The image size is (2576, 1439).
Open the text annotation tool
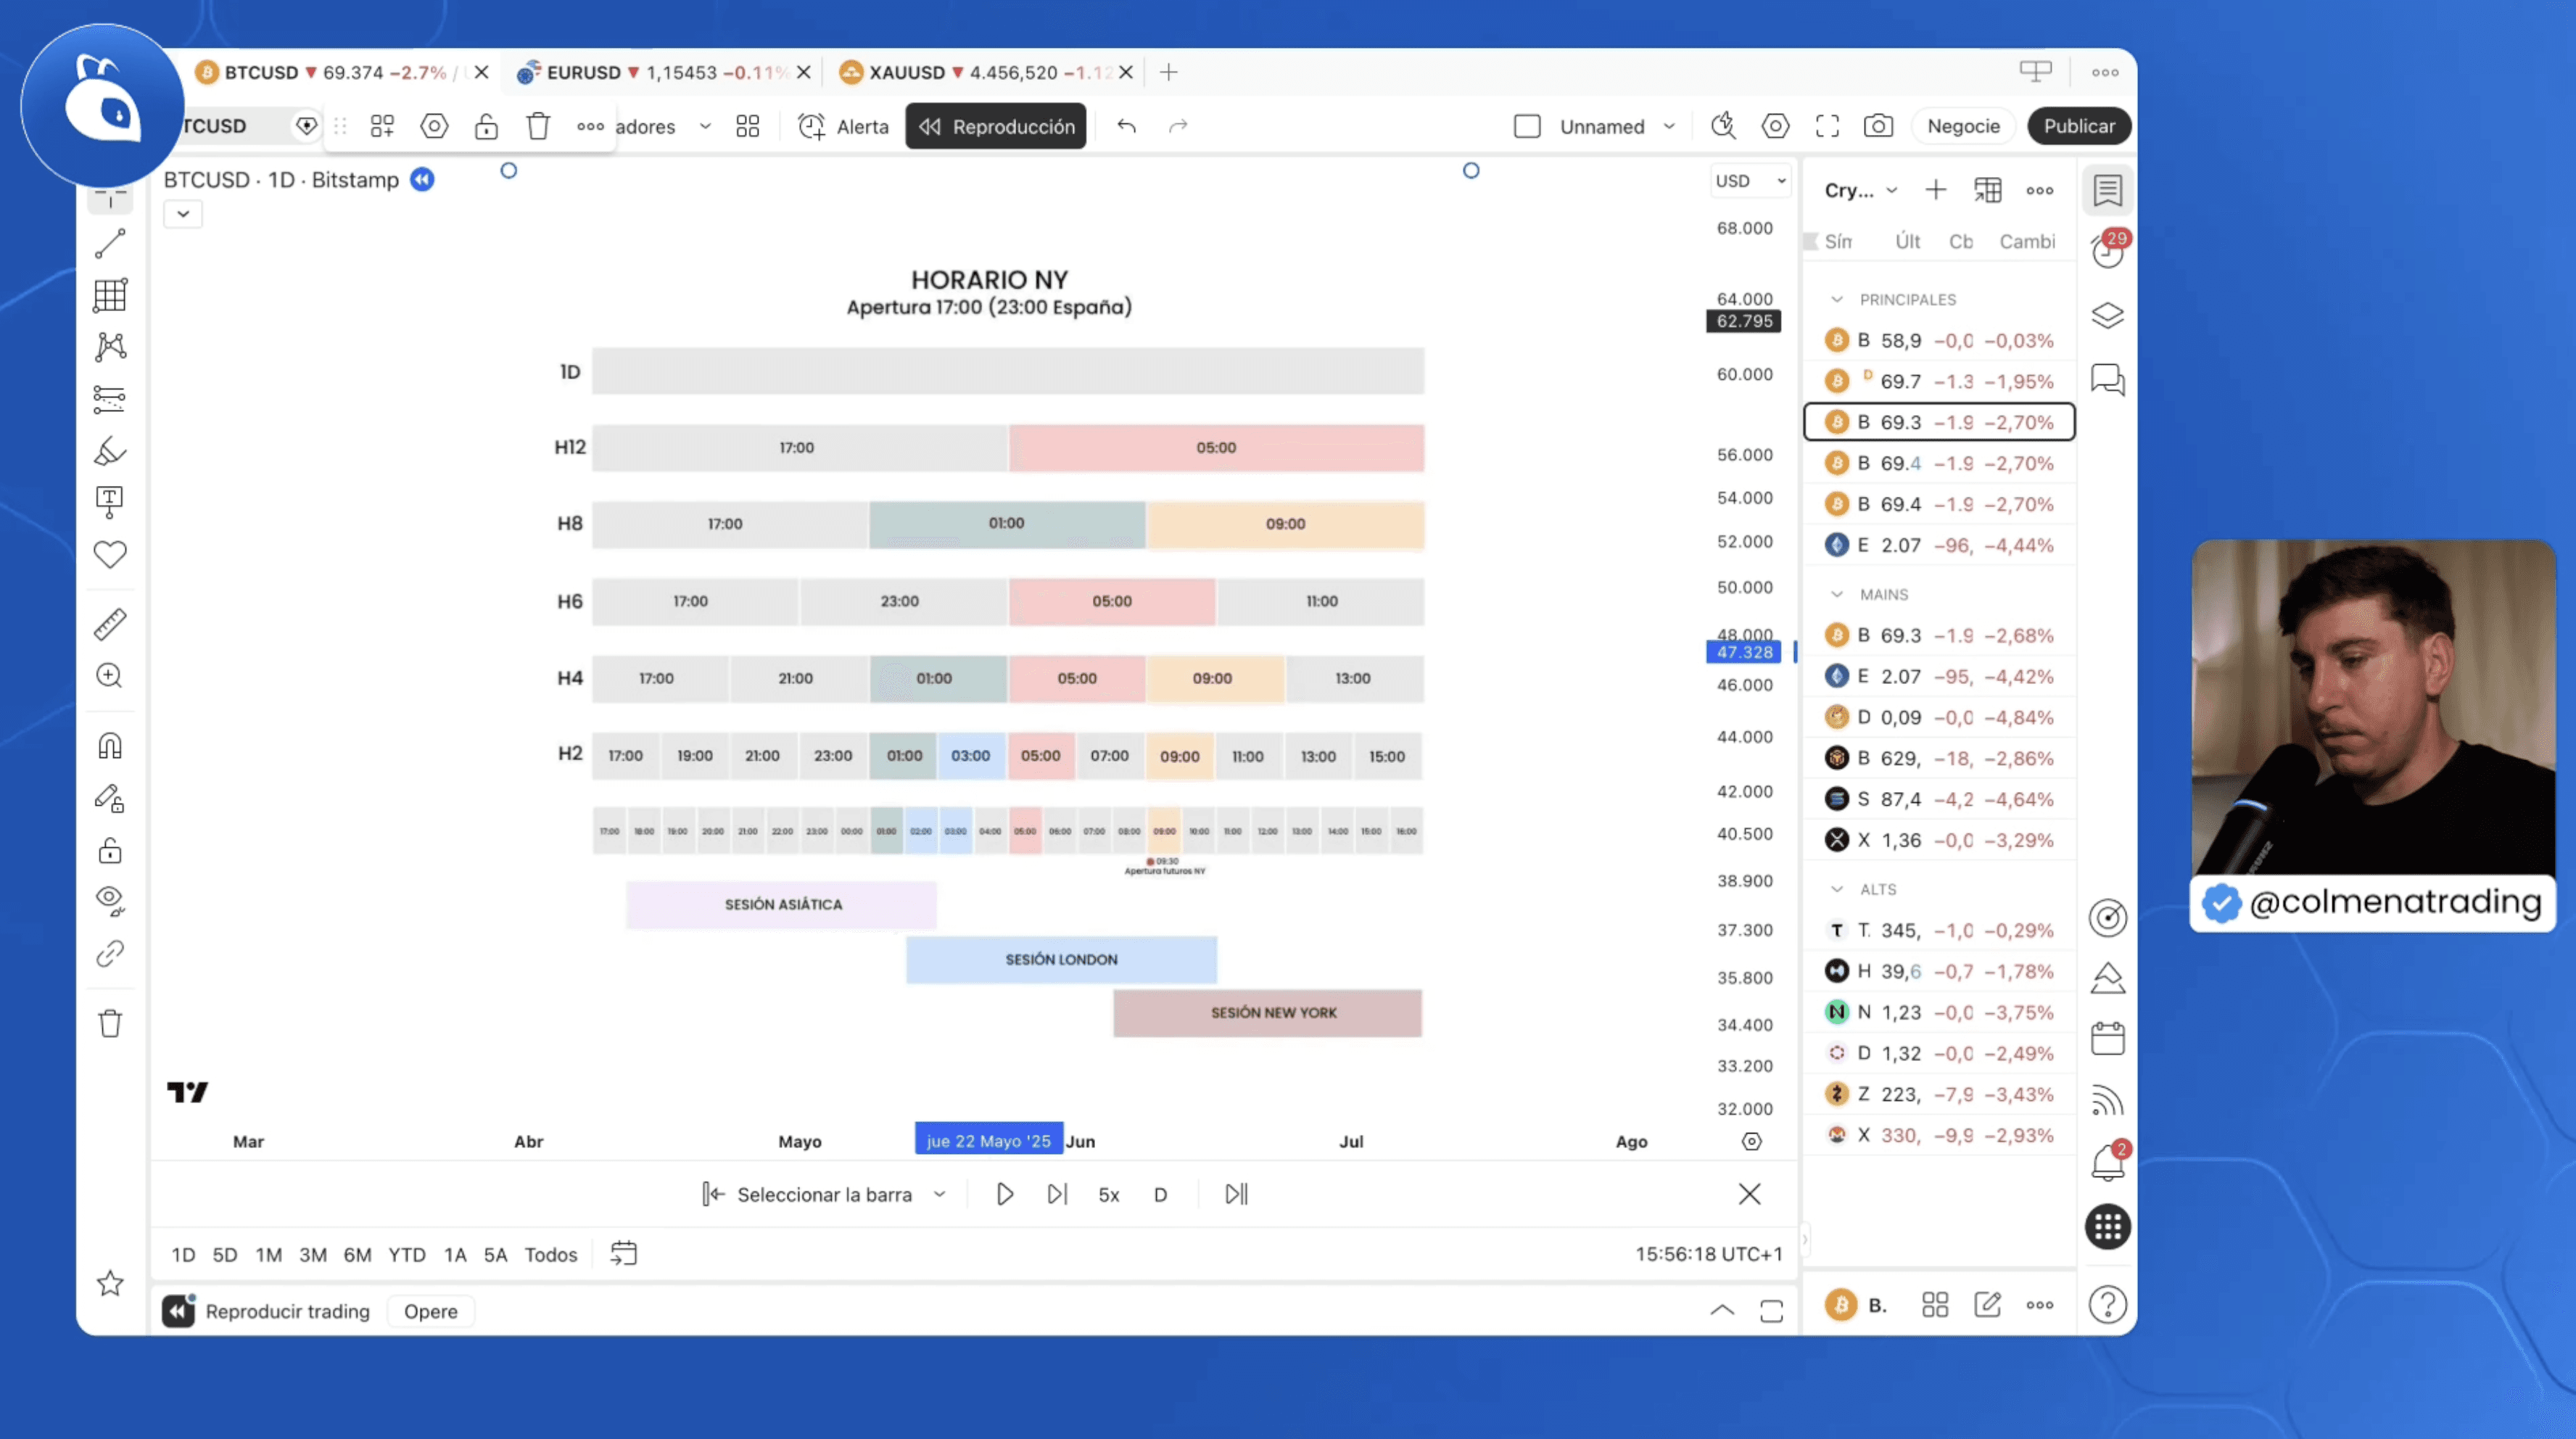click(x=110, y=501)
